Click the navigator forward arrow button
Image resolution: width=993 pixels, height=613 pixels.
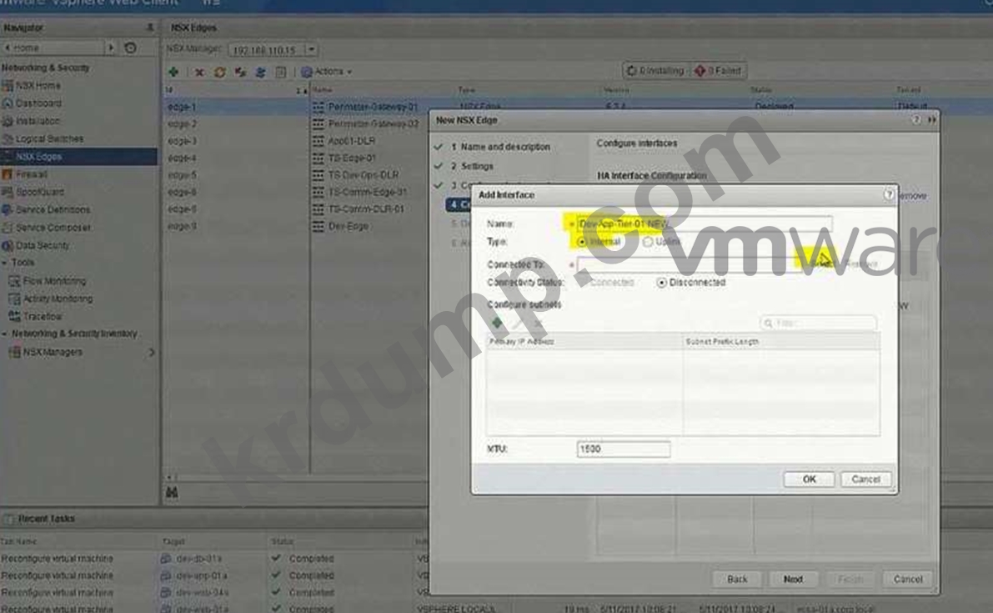[111, 48]
